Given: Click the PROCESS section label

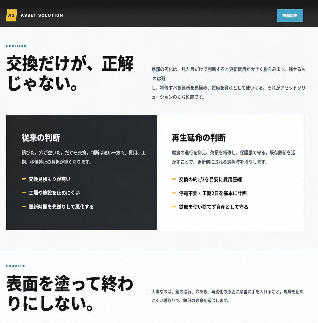Looking at the screenshot, I should click(16, 266).
